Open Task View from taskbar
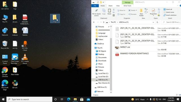The width and height of the screenshot is (181, 102). click(62, 99)
